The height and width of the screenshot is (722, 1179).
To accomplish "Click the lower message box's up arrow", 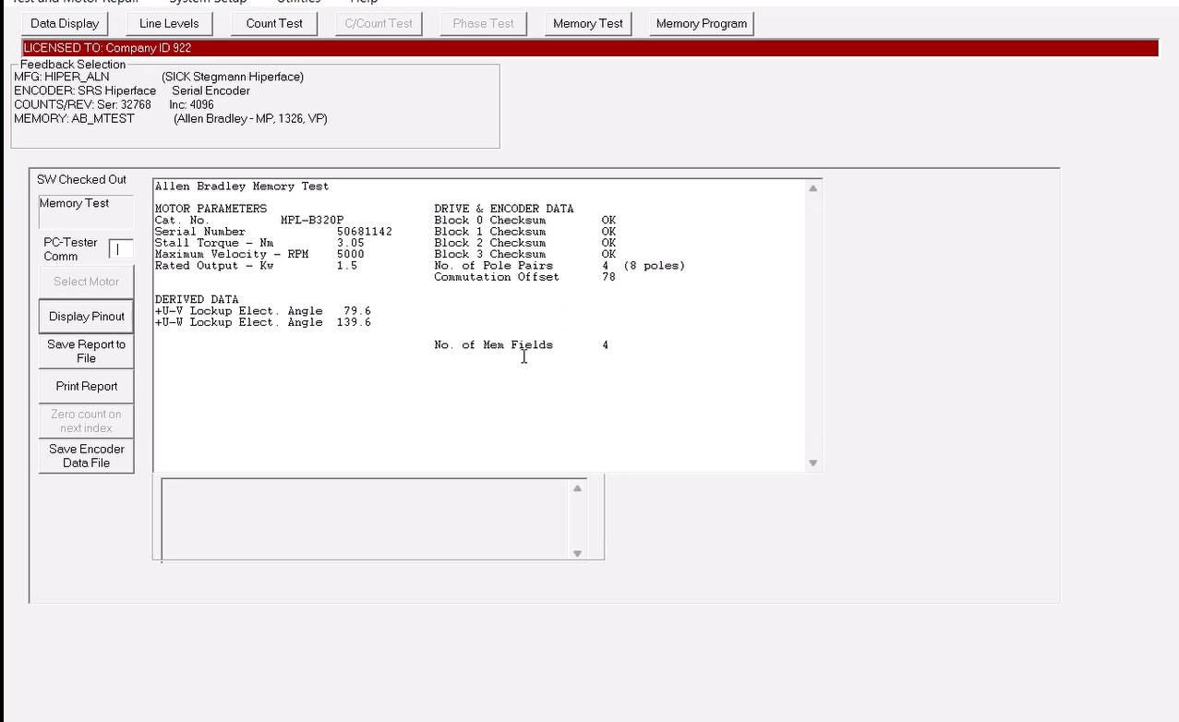I will click(577, 487).
